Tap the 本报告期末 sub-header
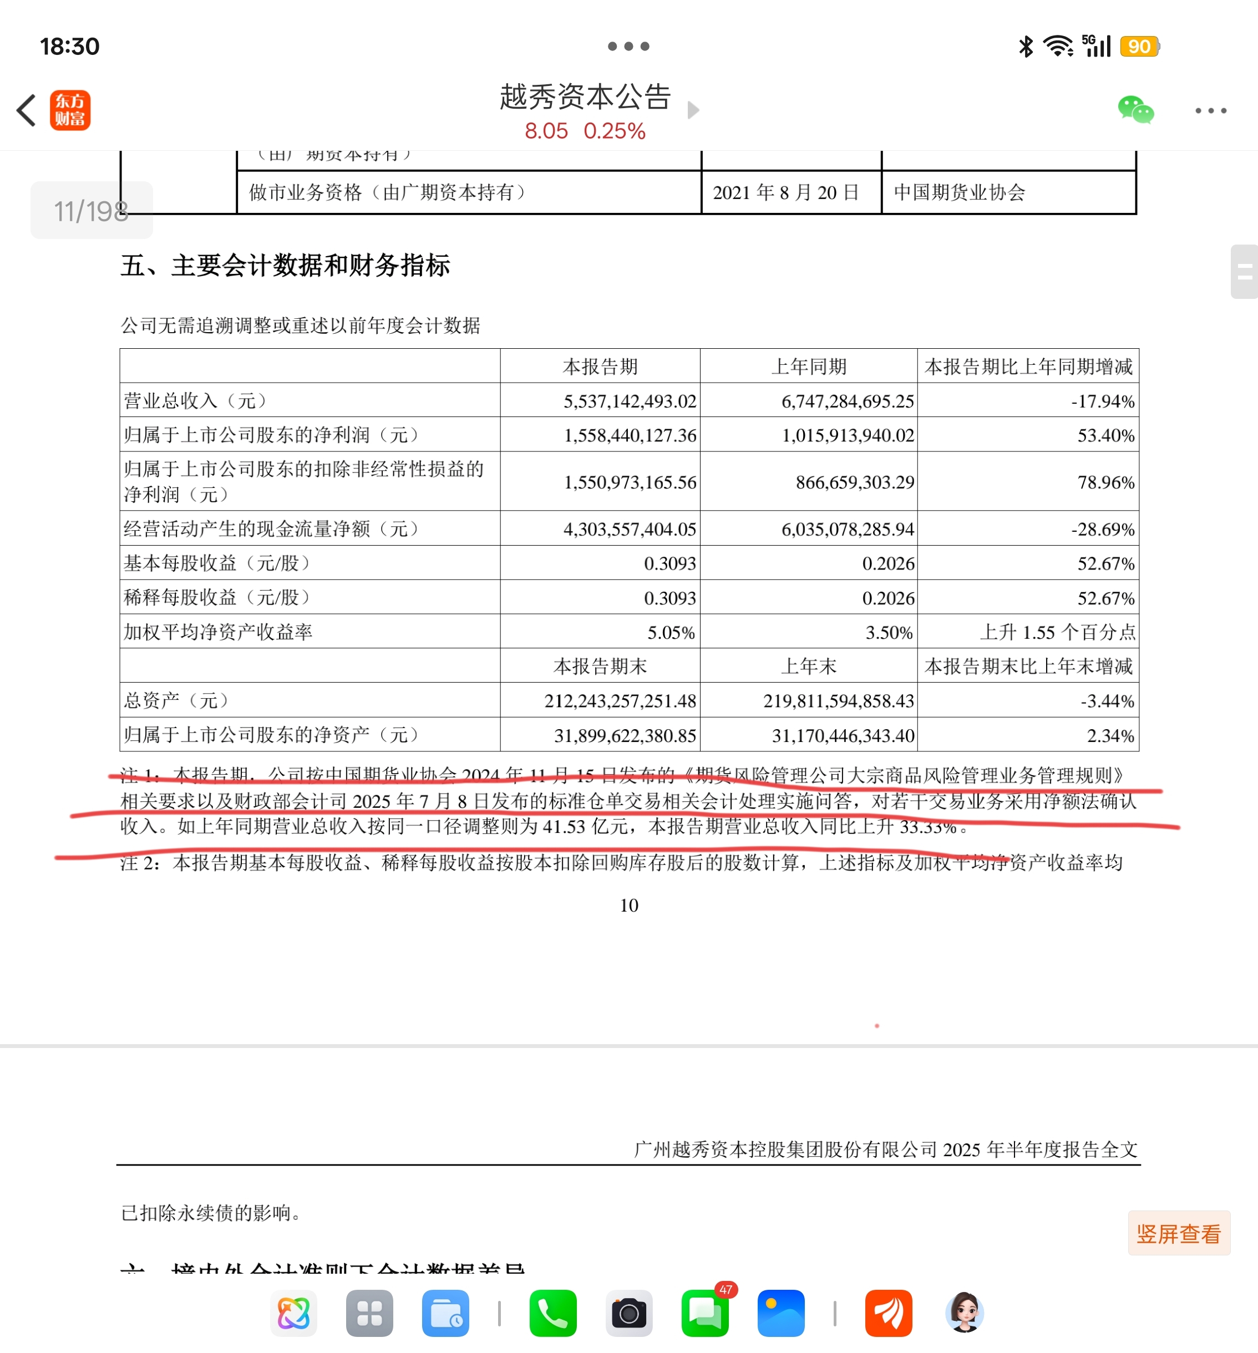This screenshot has height=1353, width=1258. (600, 667)
